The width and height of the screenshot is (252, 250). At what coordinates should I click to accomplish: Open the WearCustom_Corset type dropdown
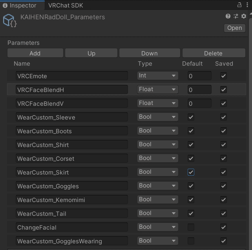pyautogui.click(x=157, y=158)
